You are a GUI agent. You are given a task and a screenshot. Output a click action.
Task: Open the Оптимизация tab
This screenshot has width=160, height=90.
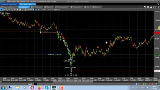coord(62,7)
